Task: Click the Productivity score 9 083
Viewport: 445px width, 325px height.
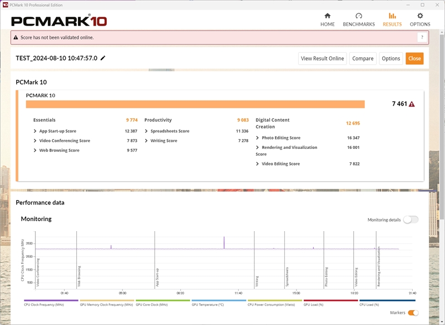Action: [243, 120]
